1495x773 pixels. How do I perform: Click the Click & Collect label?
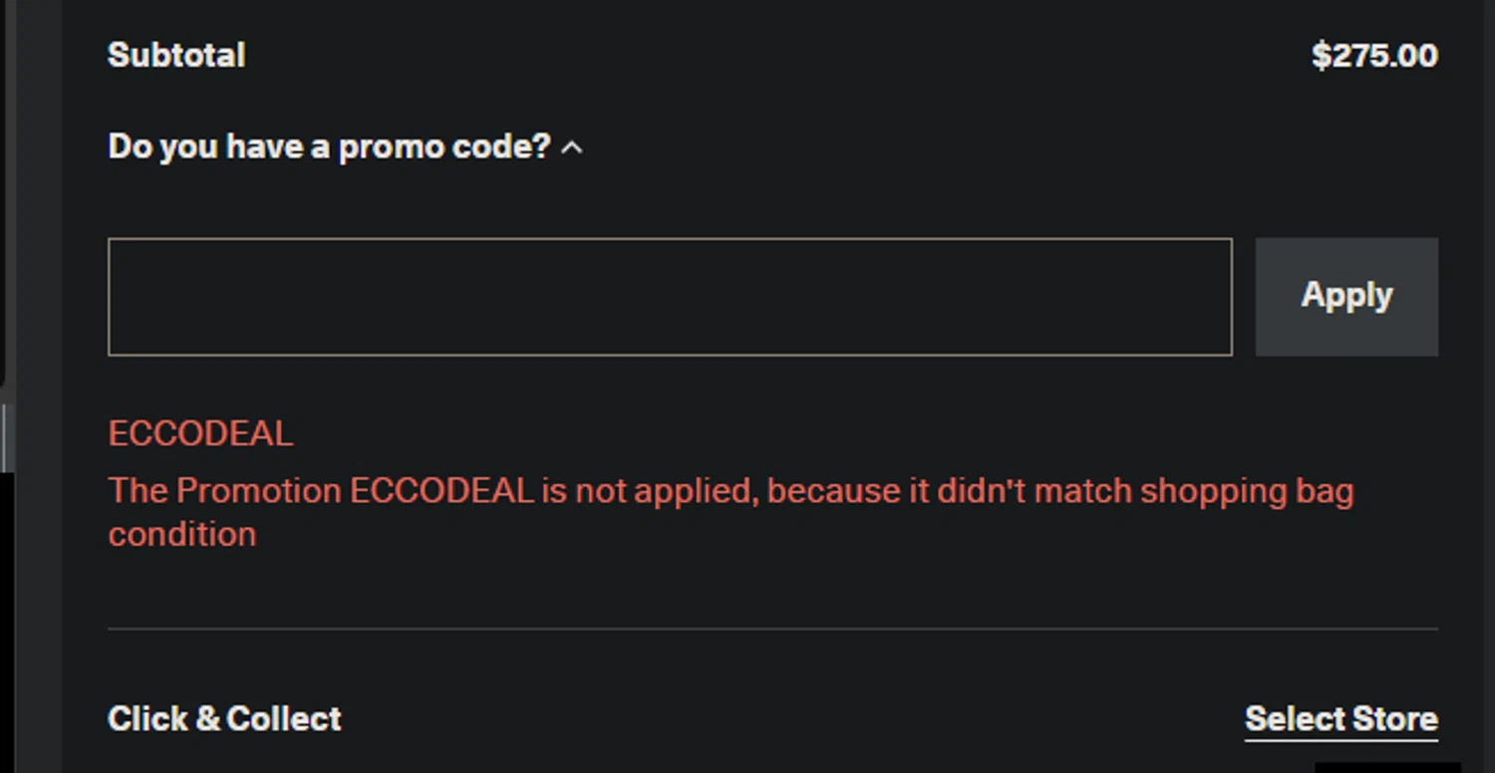[x=224, y=719]
